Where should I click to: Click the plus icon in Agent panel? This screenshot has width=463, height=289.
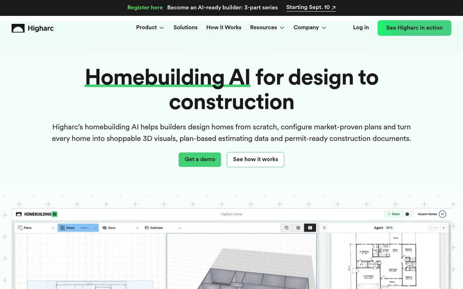[x=443, y=228]
